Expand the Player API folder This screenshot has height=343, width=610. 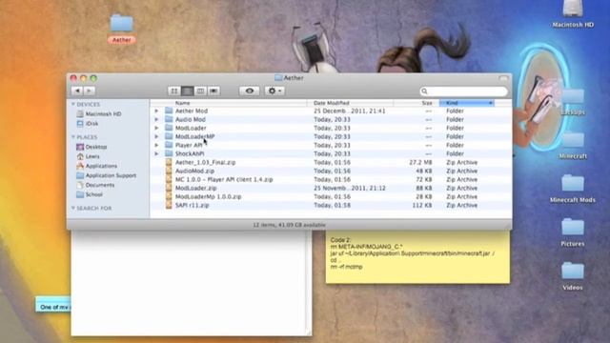[x=156, y=145]
